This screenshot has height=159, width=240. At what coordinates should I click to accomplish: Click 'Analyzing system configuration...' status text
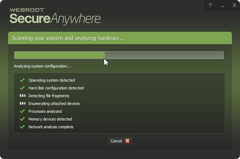pos(43,66)
